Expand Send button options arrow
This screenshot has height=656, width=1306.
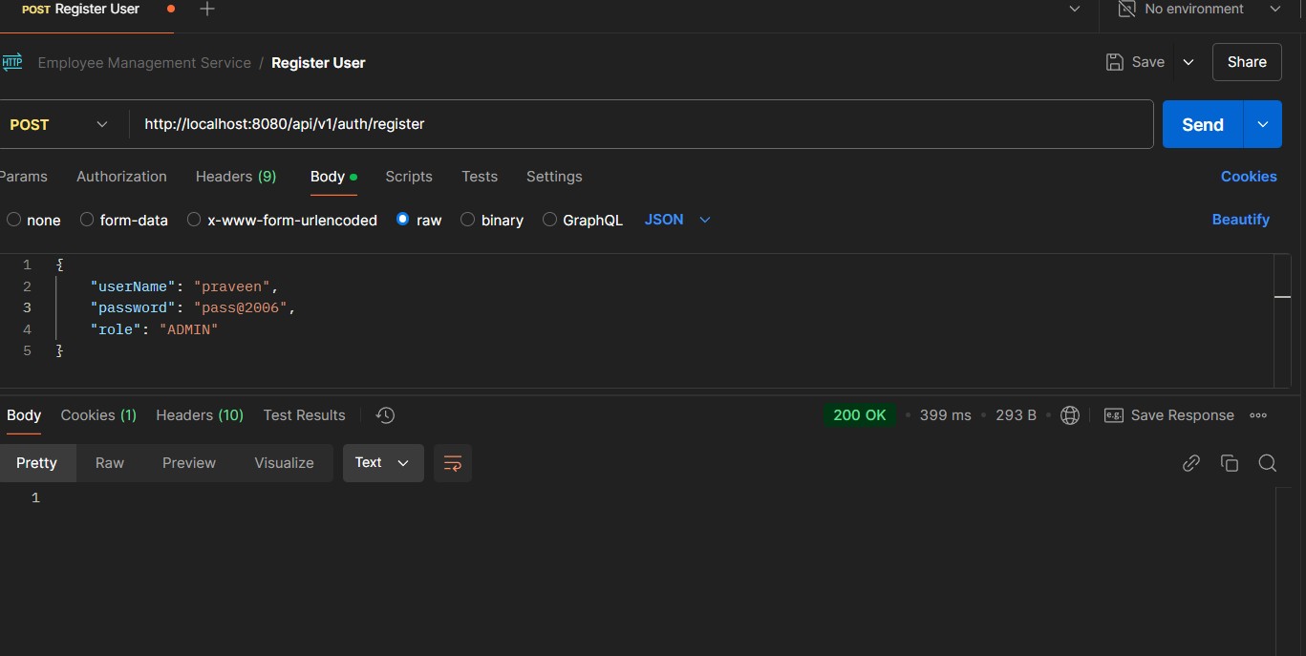1262,124
